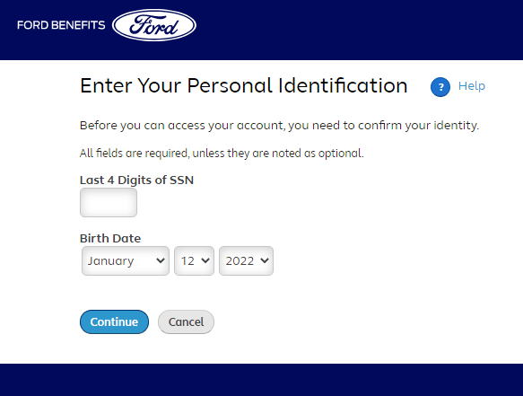Click the Ford oval logo

[x=154, y=25]
